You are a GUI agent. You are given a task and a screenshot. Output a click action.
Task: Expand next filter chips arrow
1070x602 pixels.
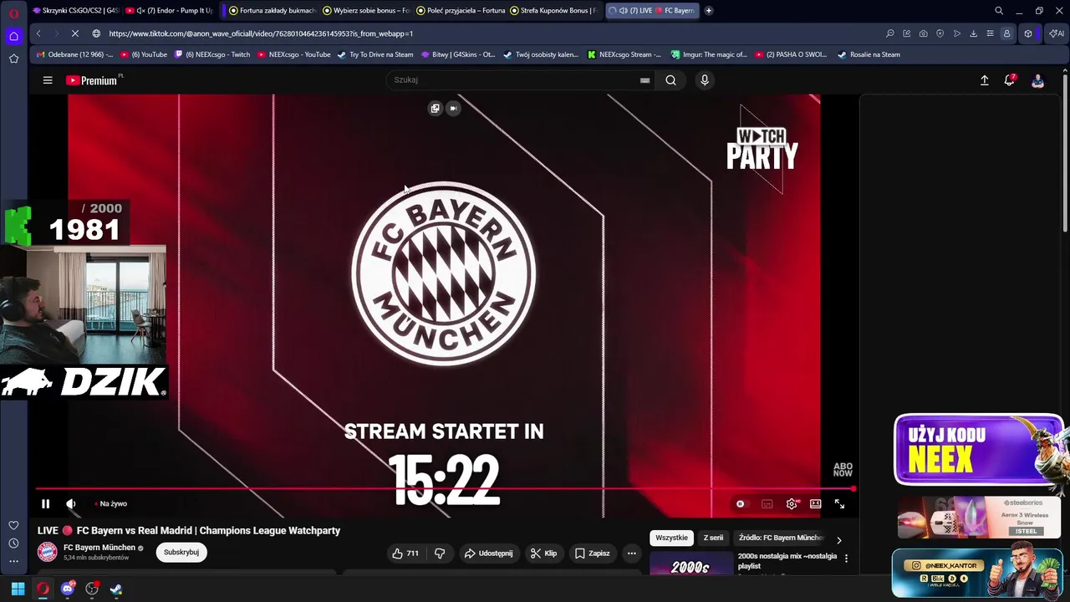(839, 539)
